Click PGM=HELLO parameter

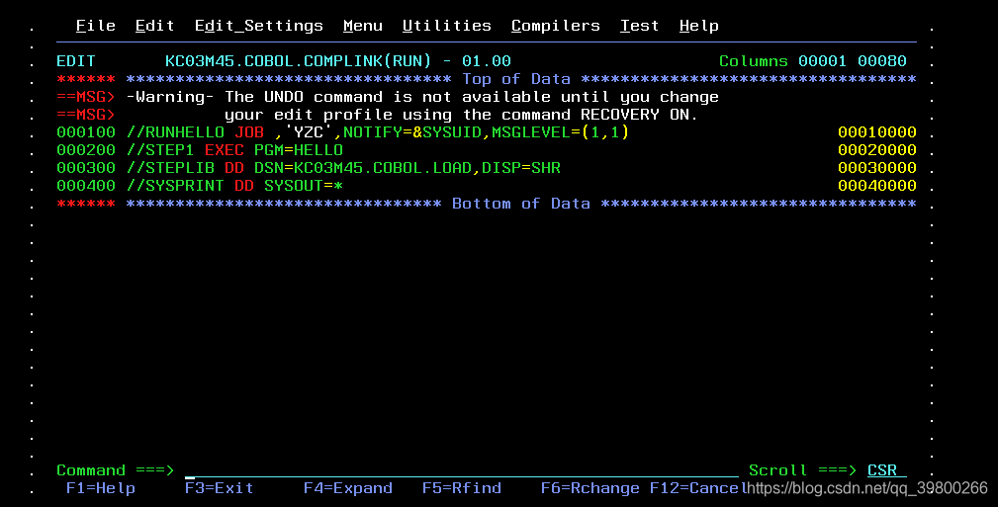pos(299,150)
